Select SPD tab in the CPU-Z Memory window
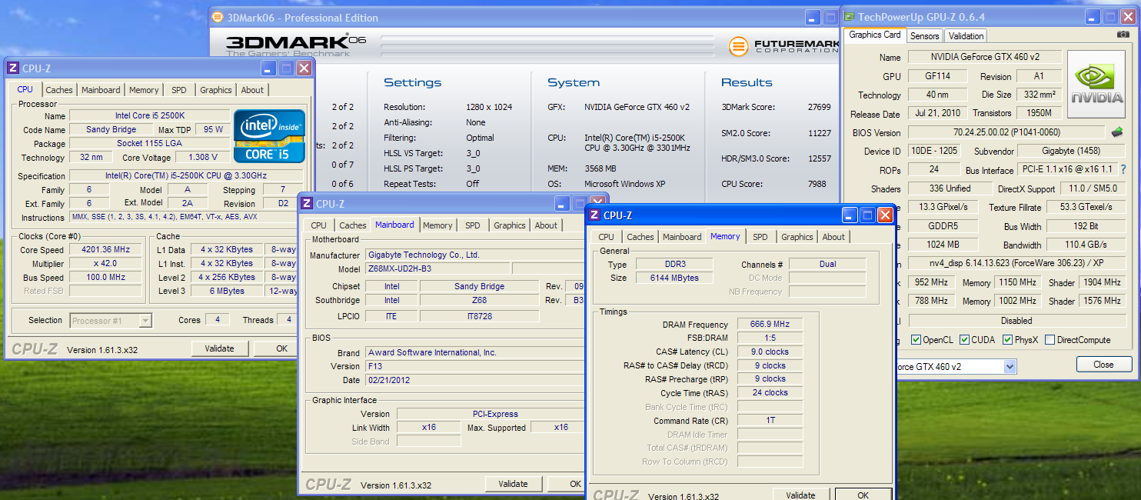Screen dimensions: 1141x500 (760, 237)
